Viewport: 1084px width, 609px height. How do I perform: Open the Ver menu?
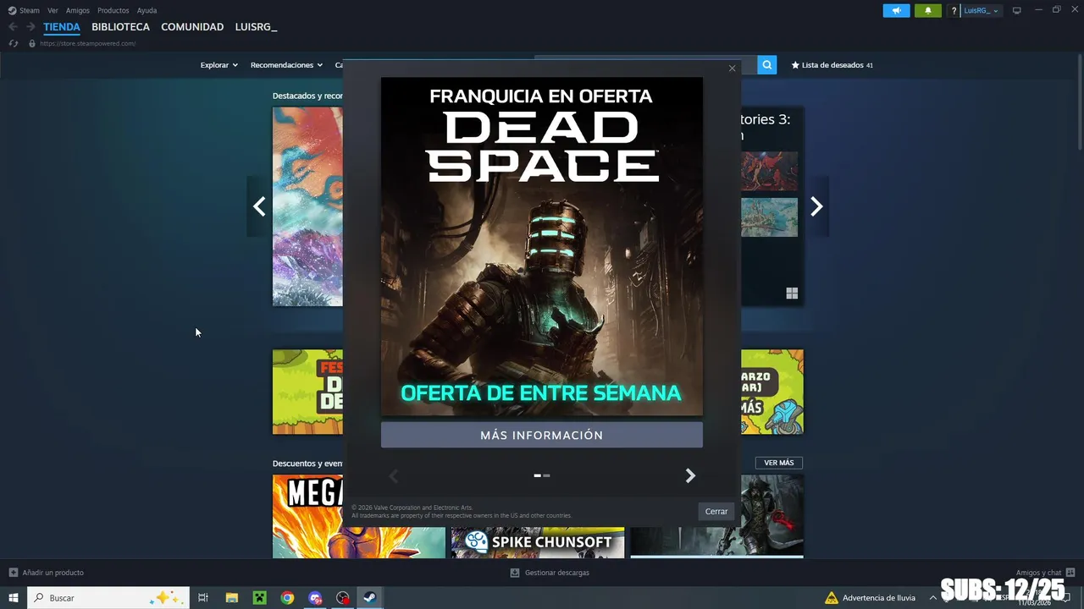tap(53, 10)
